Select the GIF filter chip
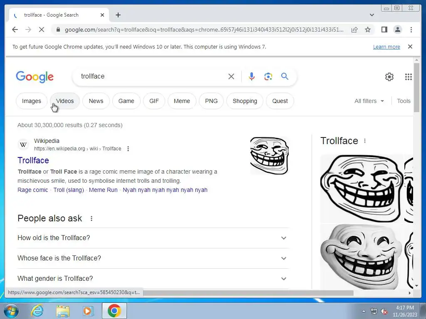Viewport: 426px width, 319px height. click(154, 101)
